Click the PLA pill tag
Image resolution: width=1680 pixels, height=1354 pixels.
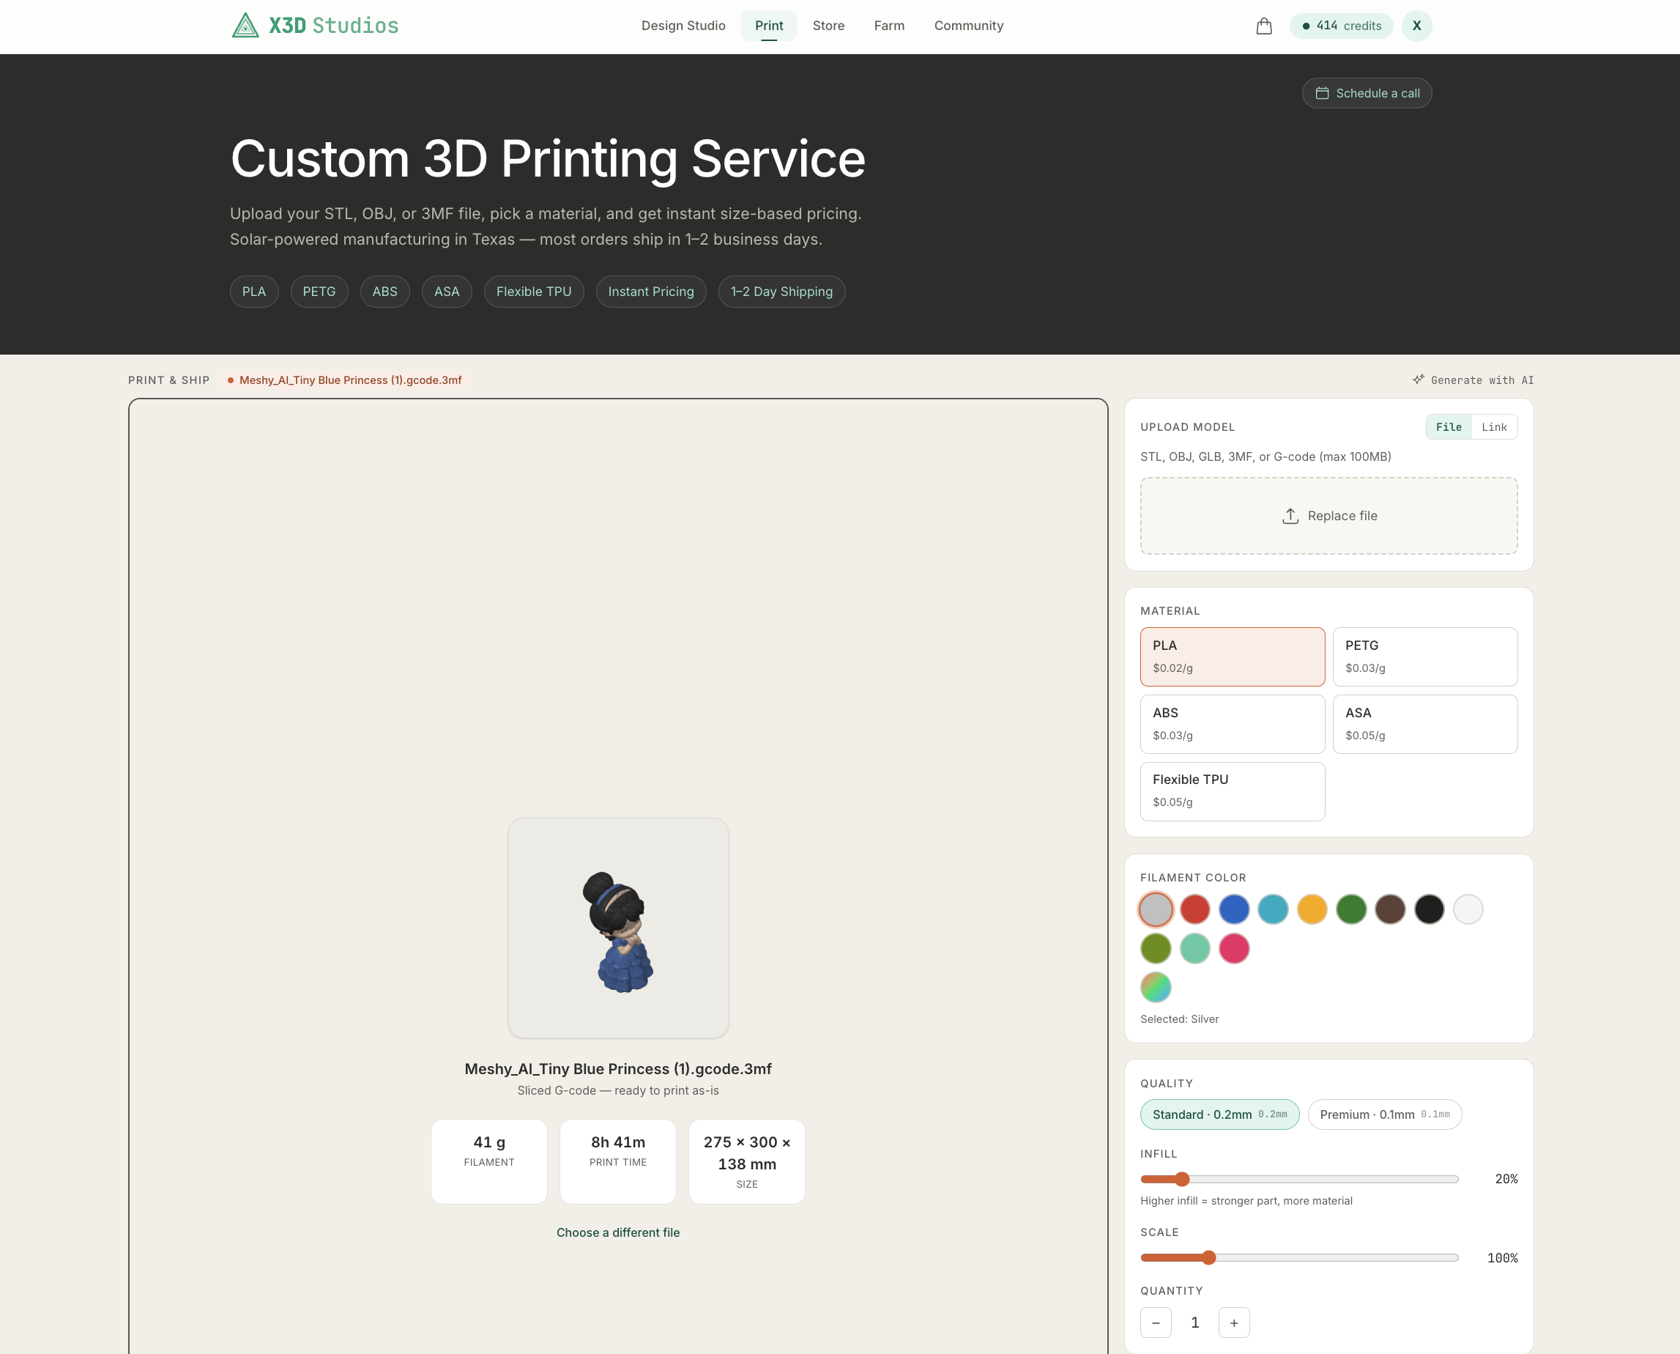tap(254, 292)
